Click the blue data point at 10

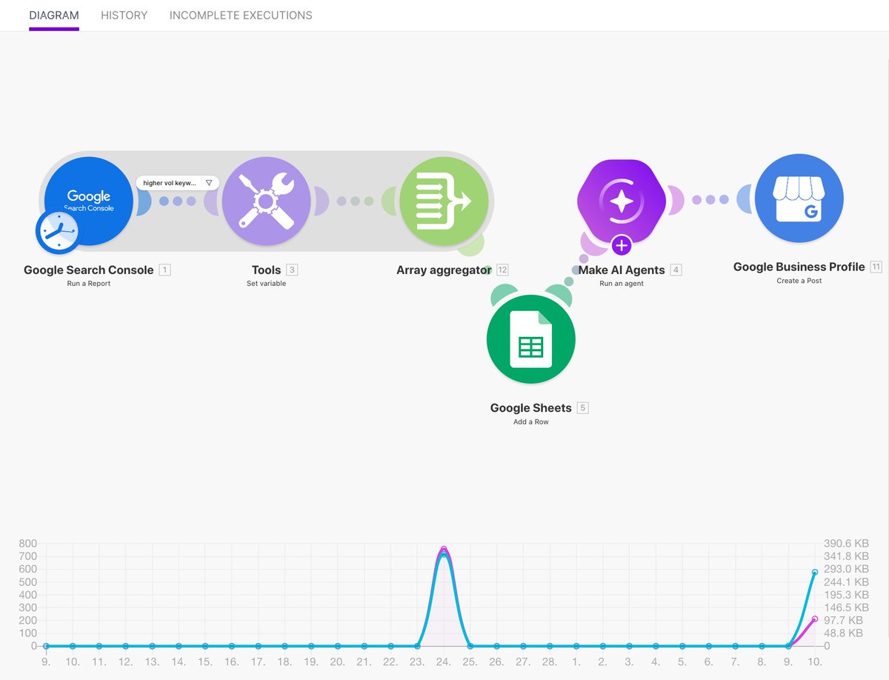[815, 572]
